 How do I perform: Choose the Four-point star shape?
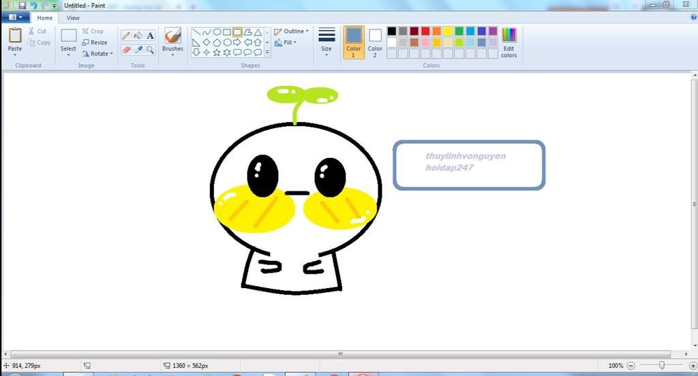point(207,52)
